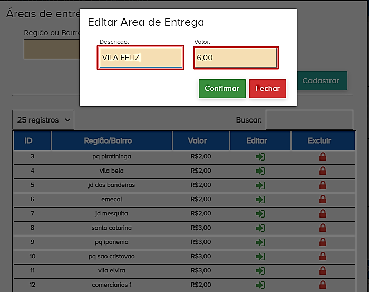369x292 pixels.
Task: Click edit icon for pq piratininga row
Action: point(260,157)
